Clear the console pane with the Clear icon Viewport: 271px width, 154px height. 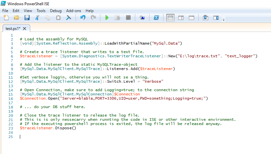click(69, 18)
